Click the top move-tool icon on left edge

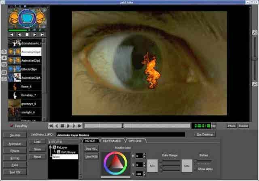(x=4, y=52)
